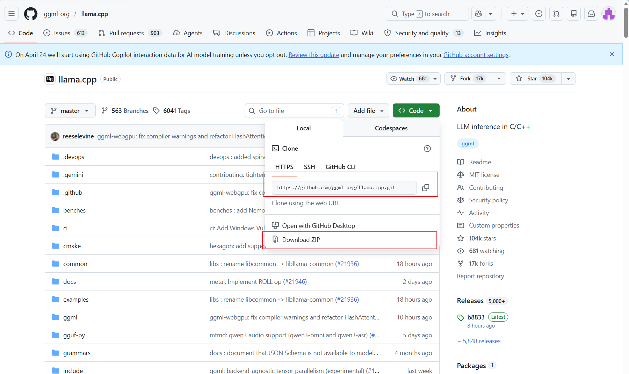Click the ggml topic tag
Screen dimensions: 629x374
point(468,144)
